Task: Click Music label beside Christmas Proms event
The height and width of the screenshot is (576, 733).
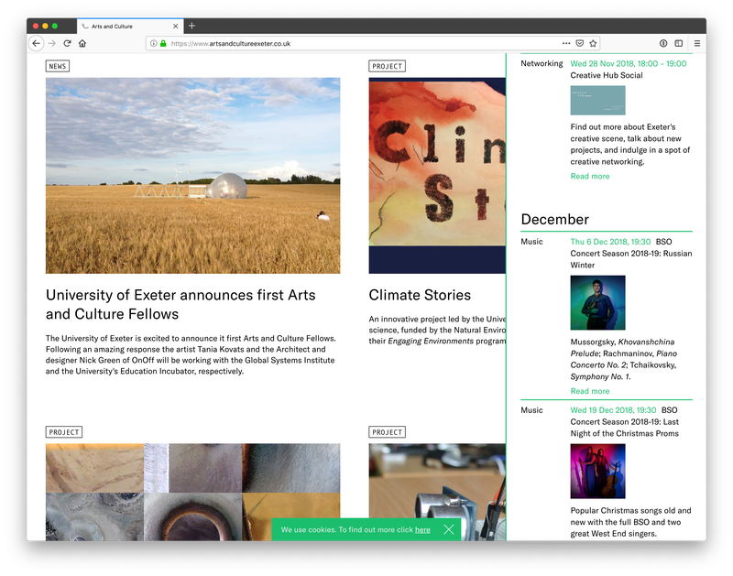Action: pyautogui.click(x=532, y=409)
